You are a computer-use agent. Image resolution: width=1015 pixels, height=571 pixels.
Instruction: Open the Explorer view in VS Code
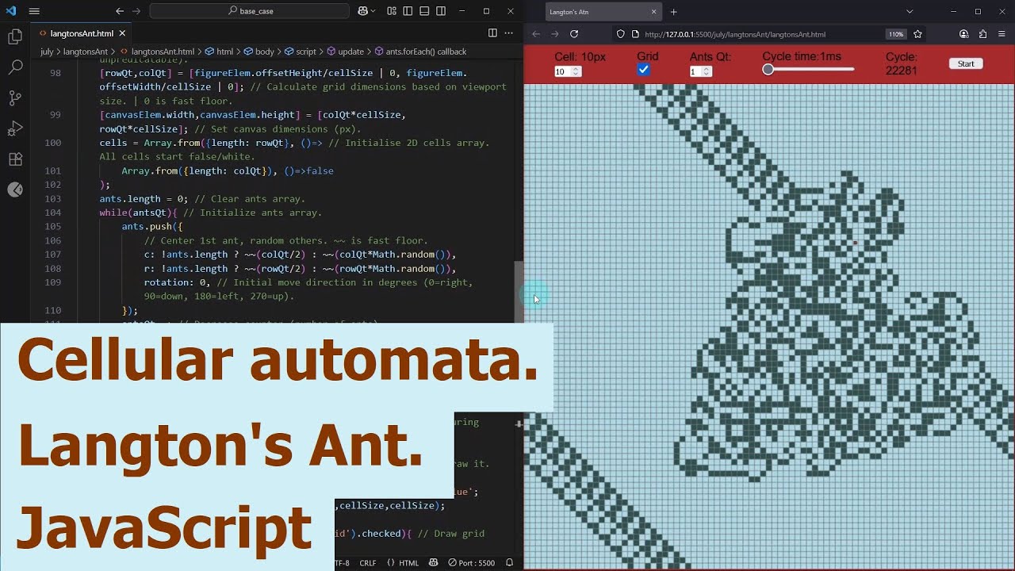[x=15, y=36]
